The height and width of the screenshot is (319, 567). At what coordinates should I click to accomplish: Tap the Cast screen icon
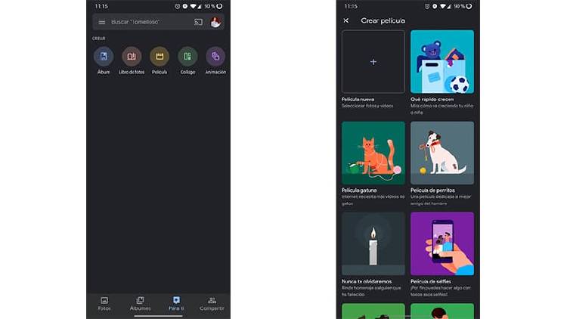coord(198,22)
